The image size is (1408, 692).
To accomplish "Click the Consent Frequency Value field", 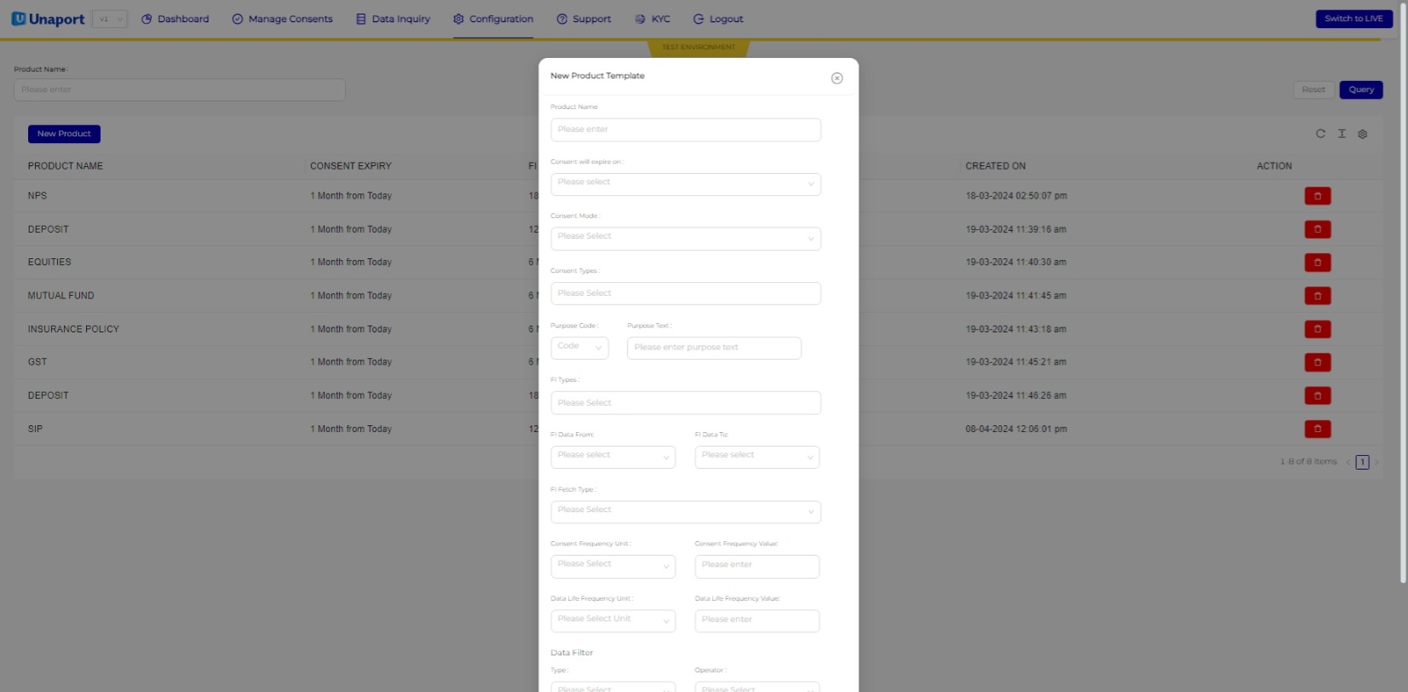I will pos(756,567).
